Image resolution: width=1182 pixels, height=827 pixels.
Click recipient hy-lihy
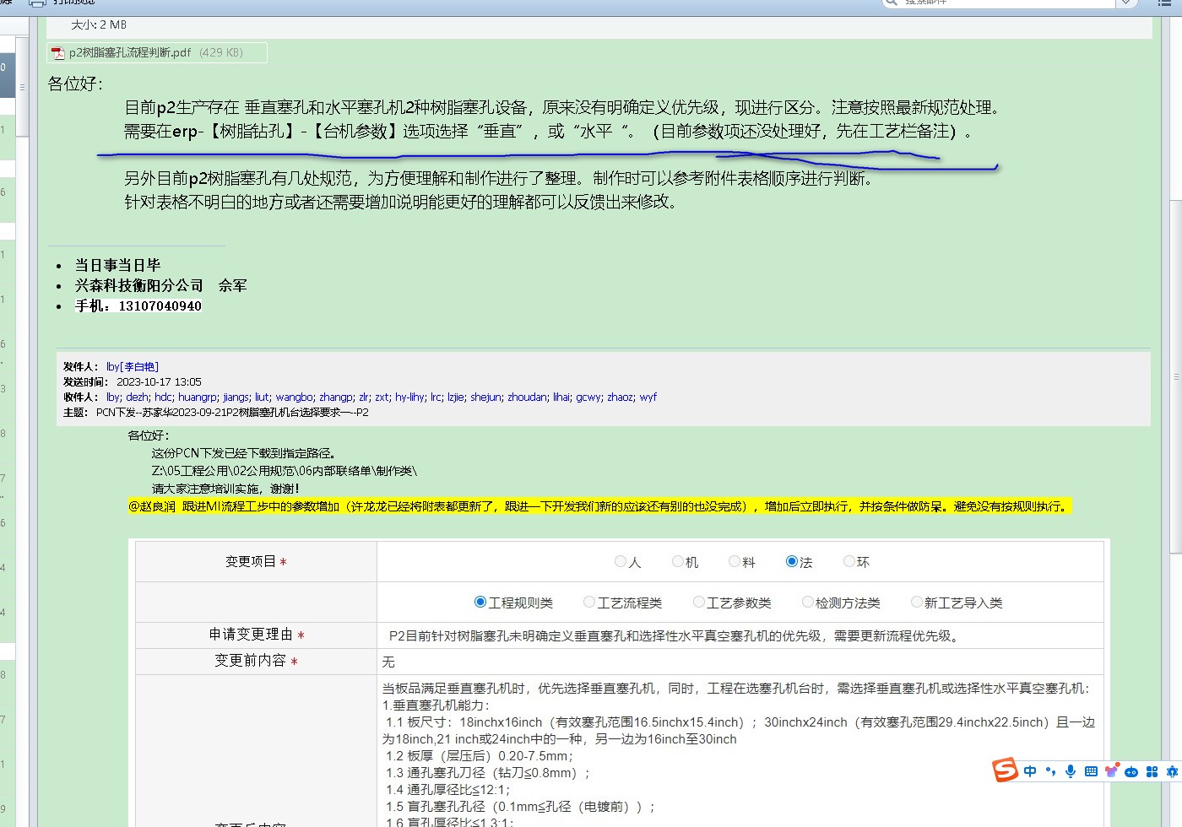pyautogui.click(x=410, y=397)
